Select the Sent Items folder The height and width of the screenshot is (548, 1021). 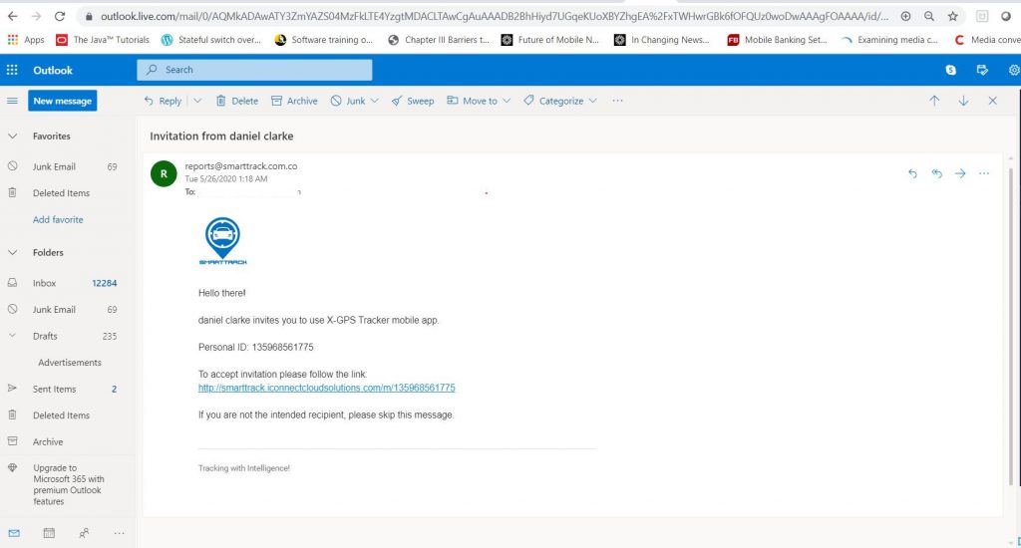[x=54, y=389]
